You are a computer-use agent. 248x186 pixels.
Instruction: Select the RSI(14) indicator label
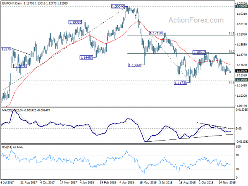7,147
